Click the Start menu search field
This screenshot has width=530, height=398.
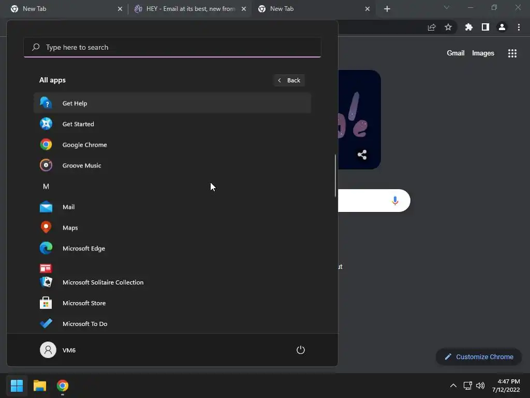pyautogui.click(x=172, y=47)
